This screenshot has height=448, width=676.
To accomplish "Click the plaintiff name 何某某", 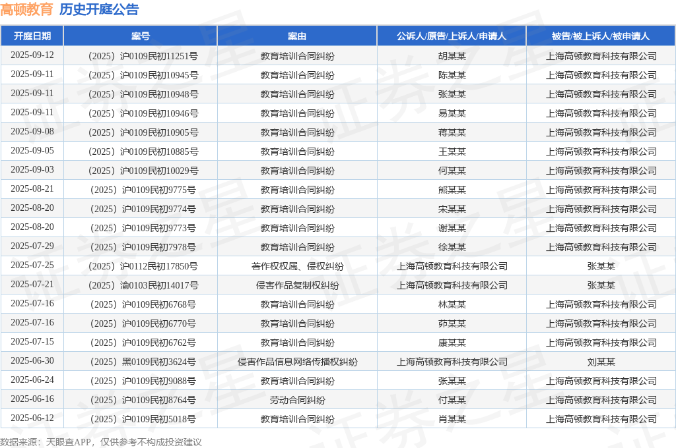I will (x=452, y=171).
